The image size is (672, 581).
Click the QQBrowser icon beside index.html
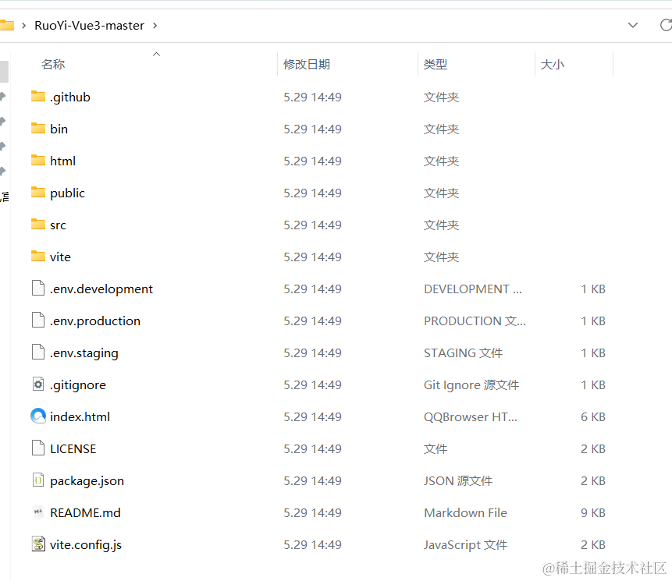click(x=38, y=416)
